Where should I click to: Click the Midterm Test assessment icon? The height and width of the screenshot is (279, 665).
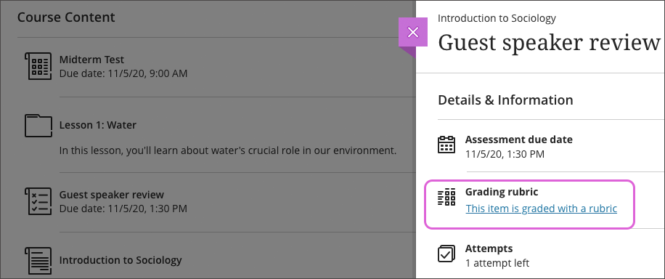(x=38, y=66)
